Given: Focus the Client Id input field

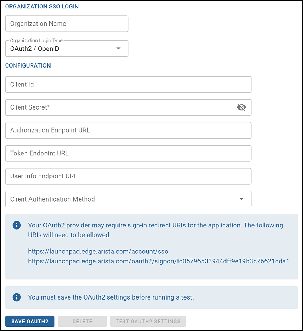Looking at the screenshot, I should click(x=128, y=84).
